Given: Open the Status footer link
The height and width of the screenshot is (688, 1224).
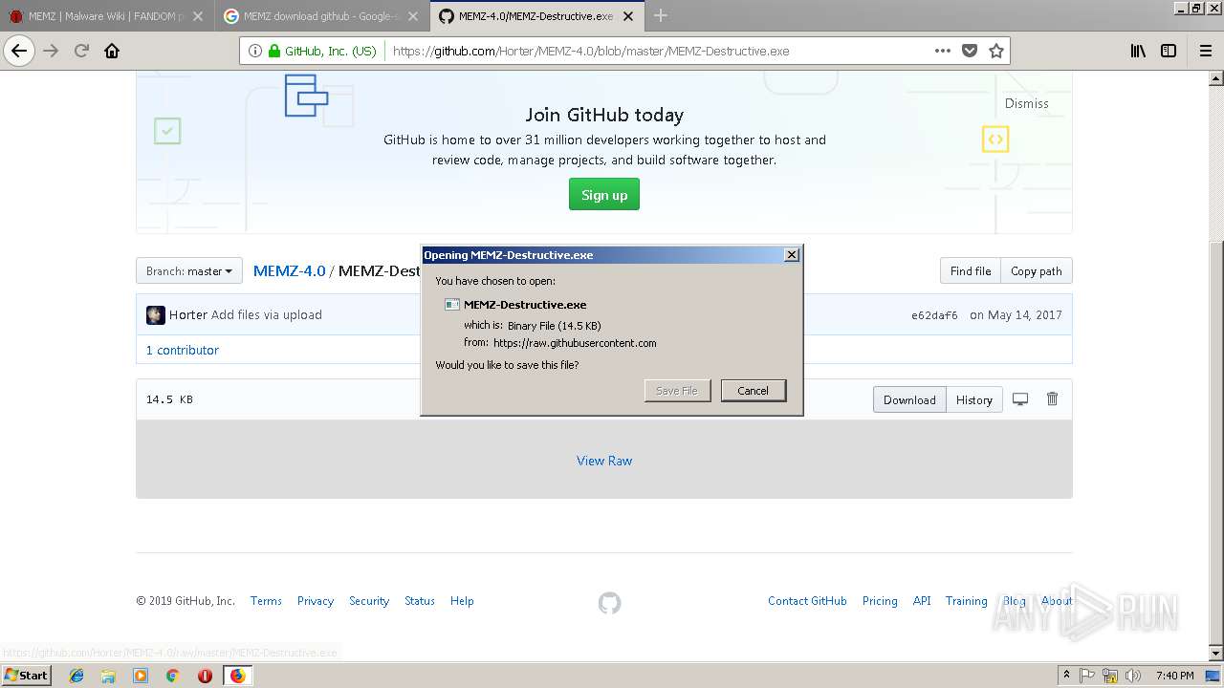Looking at the screenshot, I should coord(420,601).
